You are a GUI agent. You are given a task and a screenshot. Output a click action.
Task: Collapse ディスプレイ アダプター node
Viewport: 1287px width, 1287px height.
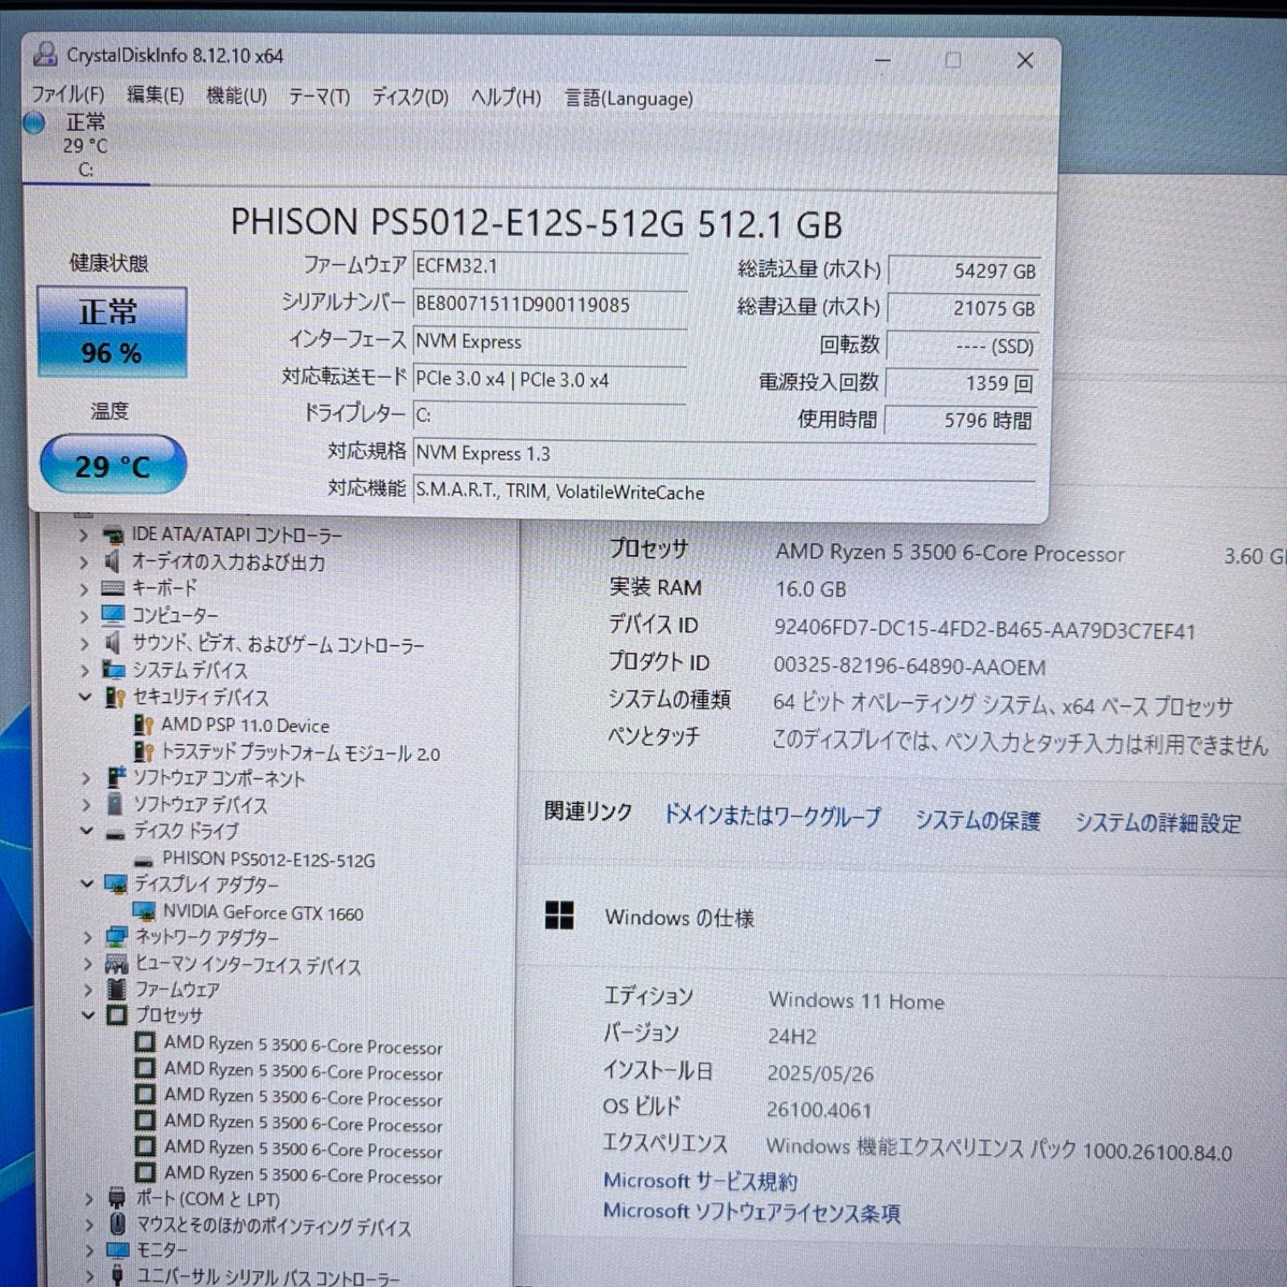tap(87, 883)
